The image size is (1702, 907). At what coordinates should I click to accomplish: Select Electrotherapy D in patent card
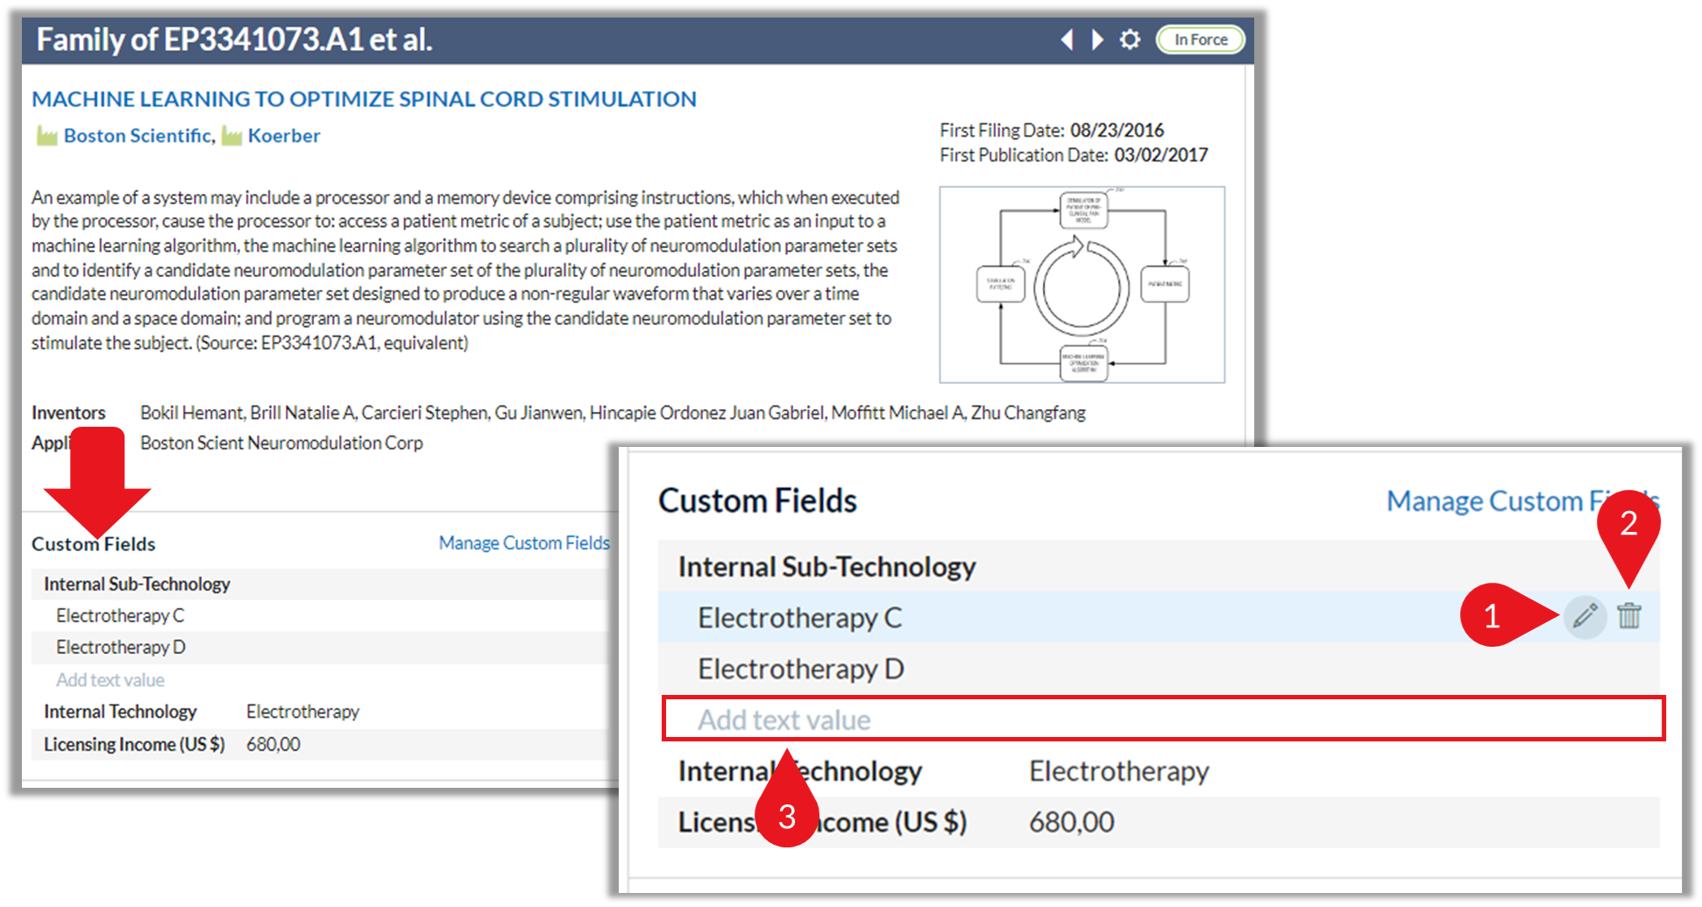tap(121, 648)
